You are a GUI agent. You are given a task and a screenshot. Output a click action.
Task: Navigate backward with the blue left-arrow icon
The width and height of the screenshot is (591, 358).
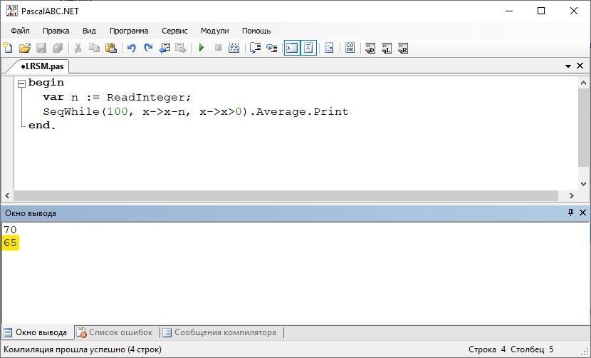(x=164, y=48)
